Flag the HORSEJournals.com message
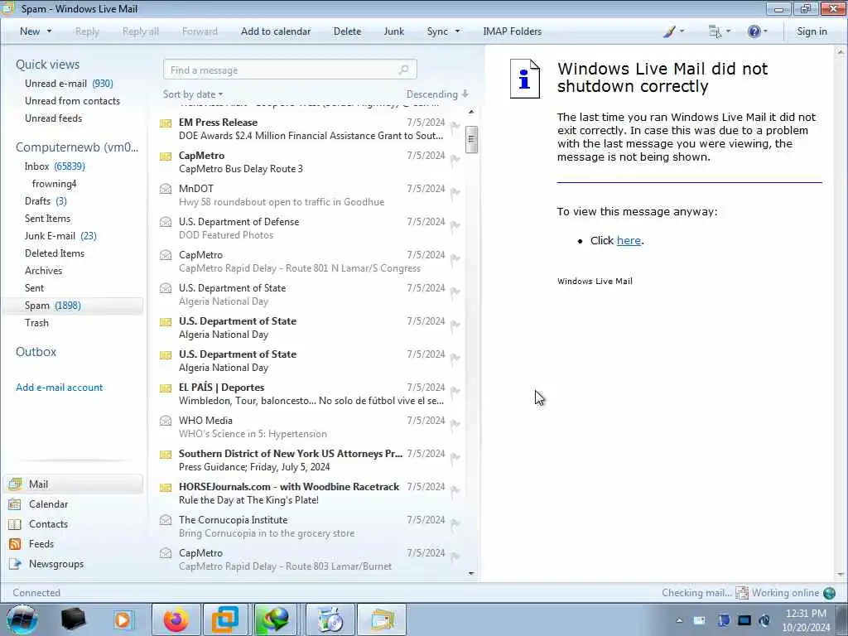Image resolution: width=848 pixels, height=636 pixels. [x=455, y=490]
